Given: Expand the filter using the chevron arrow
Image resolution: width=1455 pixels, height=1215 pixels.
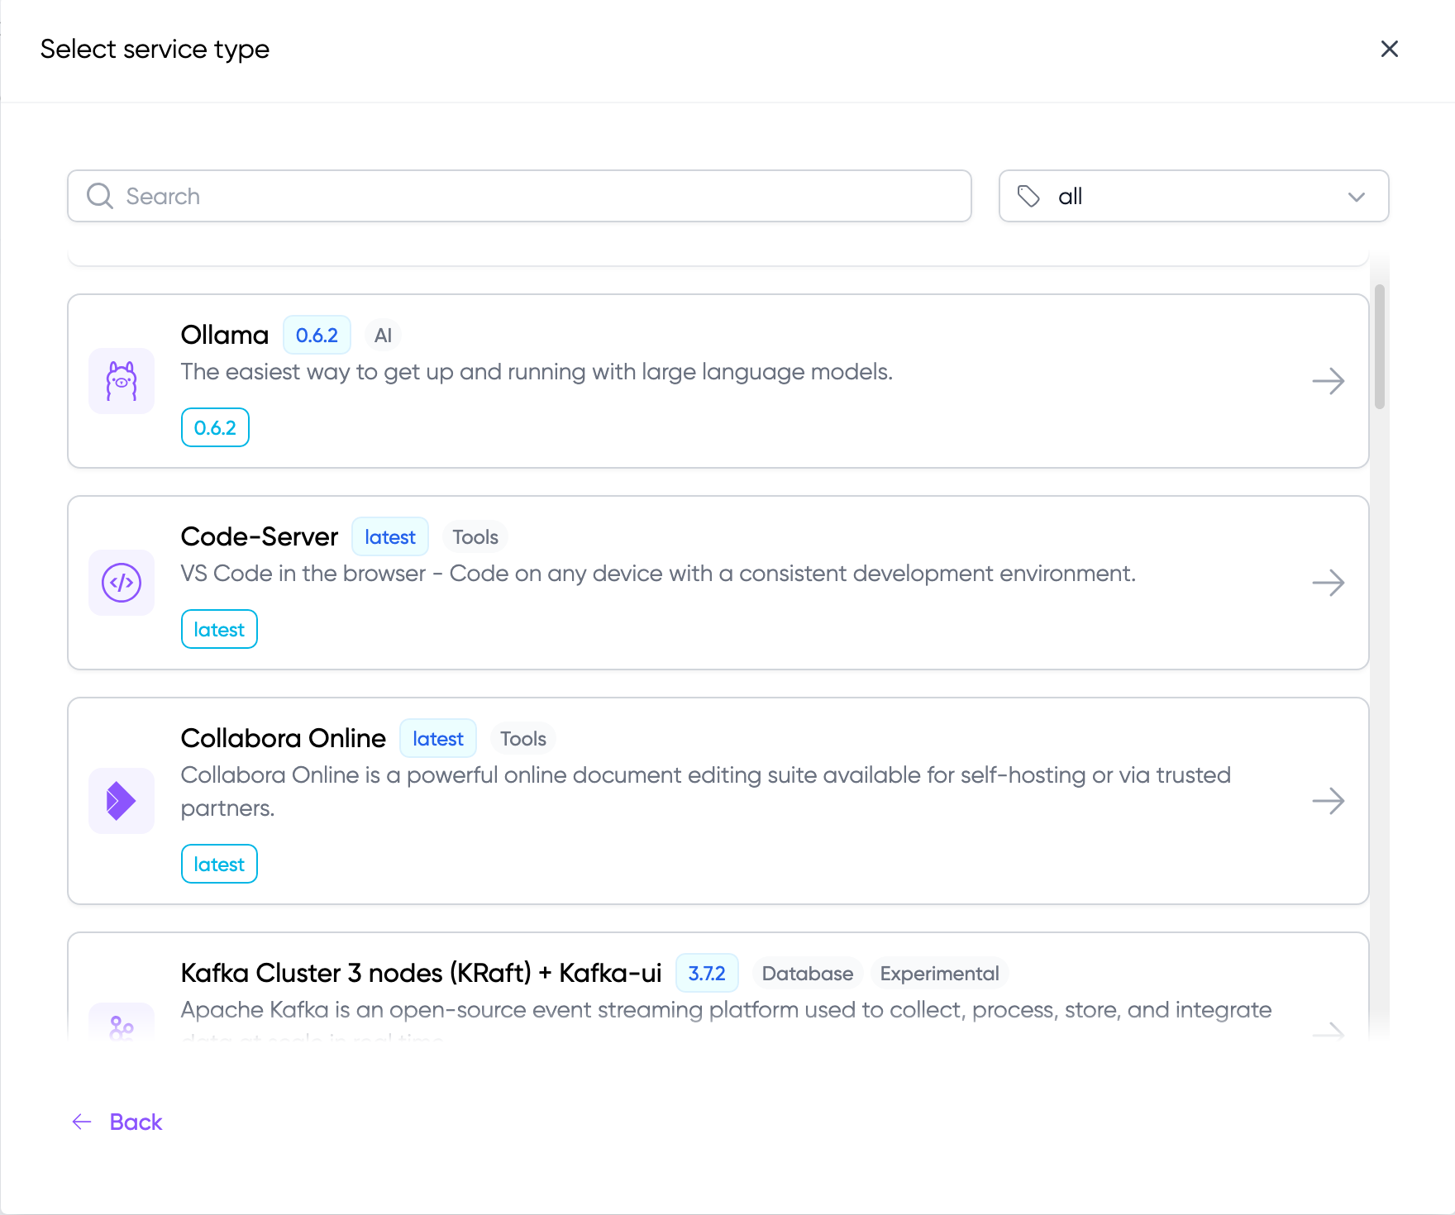Looking at the screenshot, I should (x=1356, y=197).
